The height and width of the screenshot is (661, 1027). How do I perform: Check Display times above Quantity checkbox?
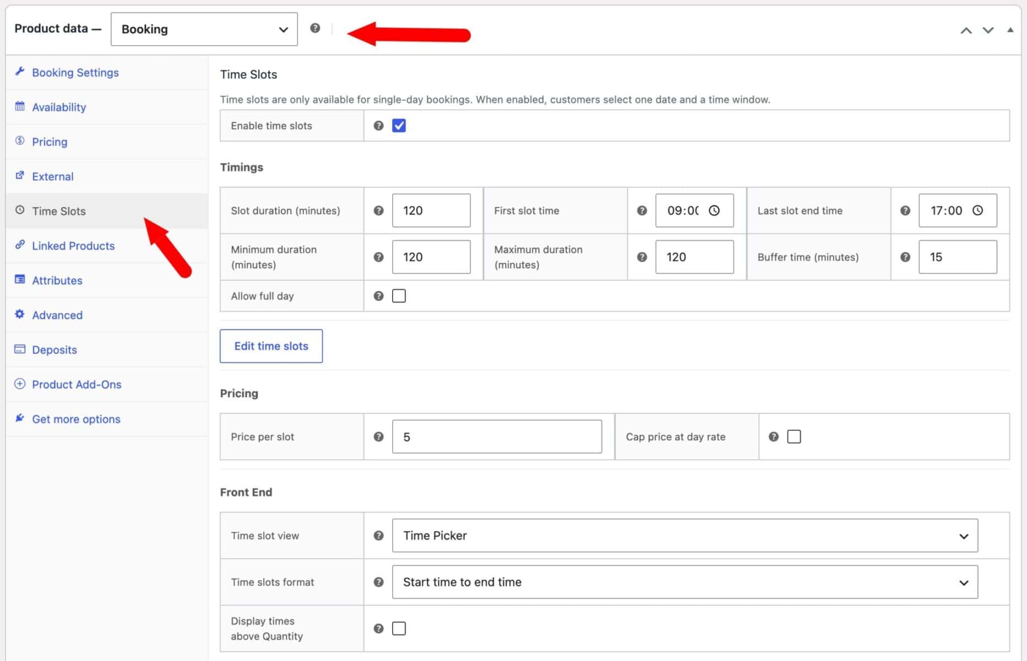coord(399,629)
